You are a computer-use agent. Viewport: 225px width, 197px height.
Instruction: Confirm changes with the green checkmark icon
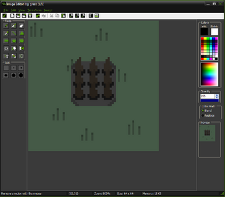tap(5, 16)
